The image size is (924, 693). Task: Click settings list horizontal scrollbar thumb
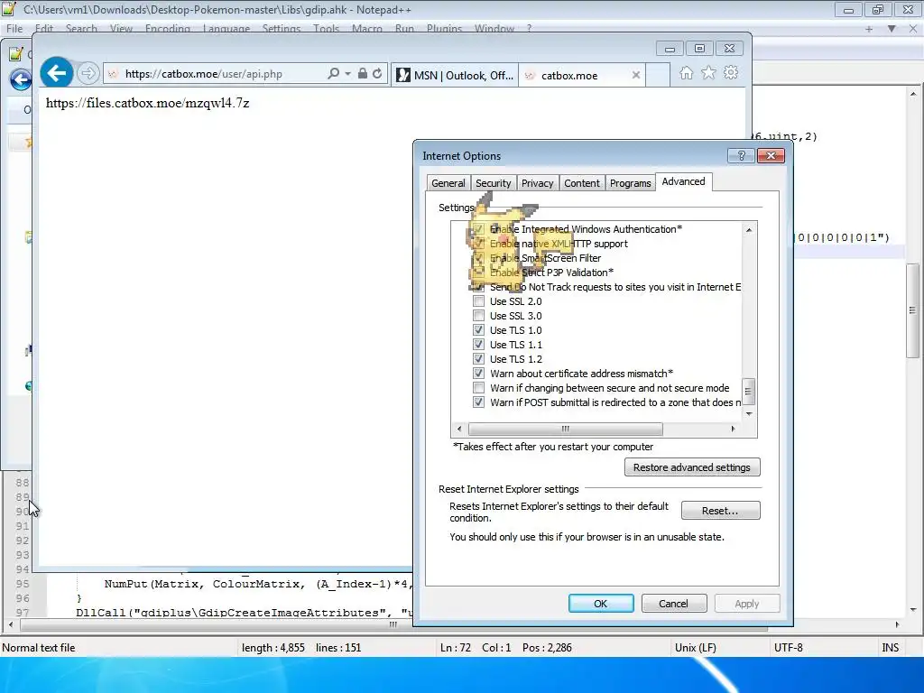pyautogui.click(x=565, y=429)
